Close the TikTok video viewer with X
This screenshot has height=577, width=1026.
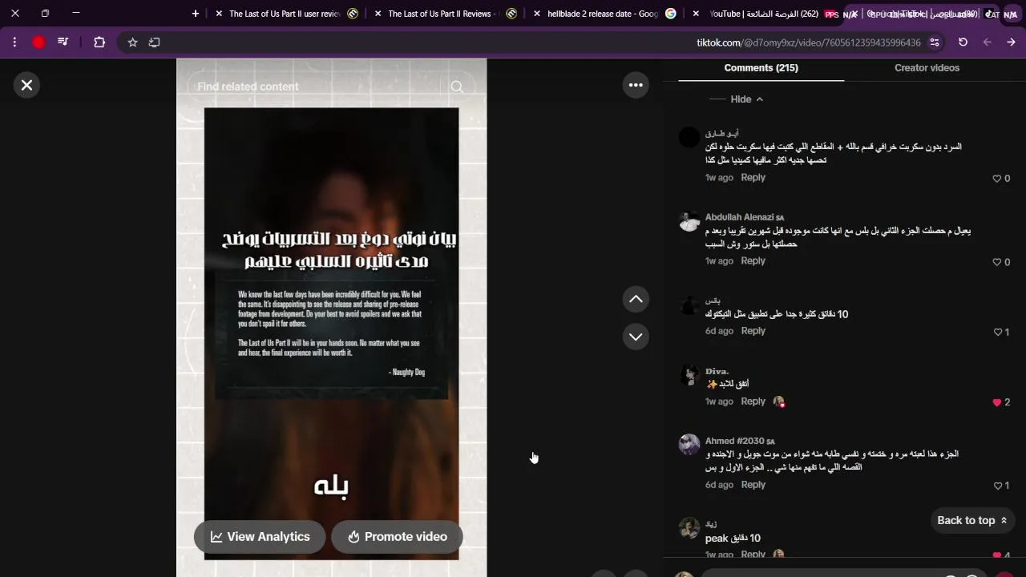(26, 85)
